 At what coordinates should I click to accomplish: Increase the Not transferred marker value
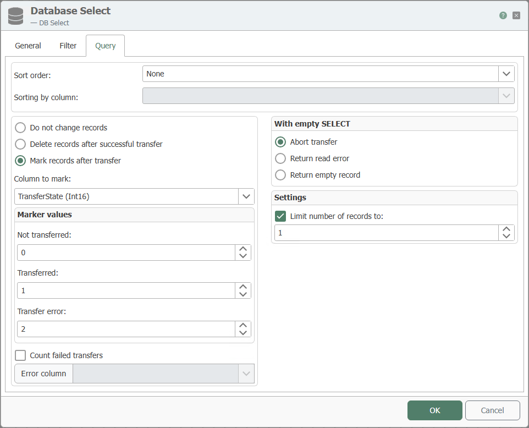(243, 249)
